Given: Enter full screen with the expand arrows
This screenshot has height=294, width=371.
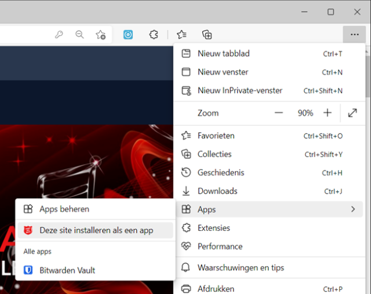Looking at the screenshot, I should (x=352, y=113).
